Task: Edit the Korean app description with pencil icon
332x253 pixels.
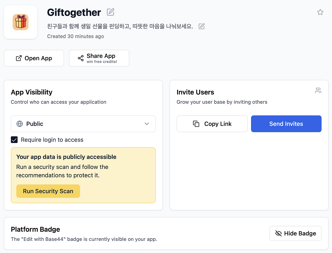Action: 202,26
